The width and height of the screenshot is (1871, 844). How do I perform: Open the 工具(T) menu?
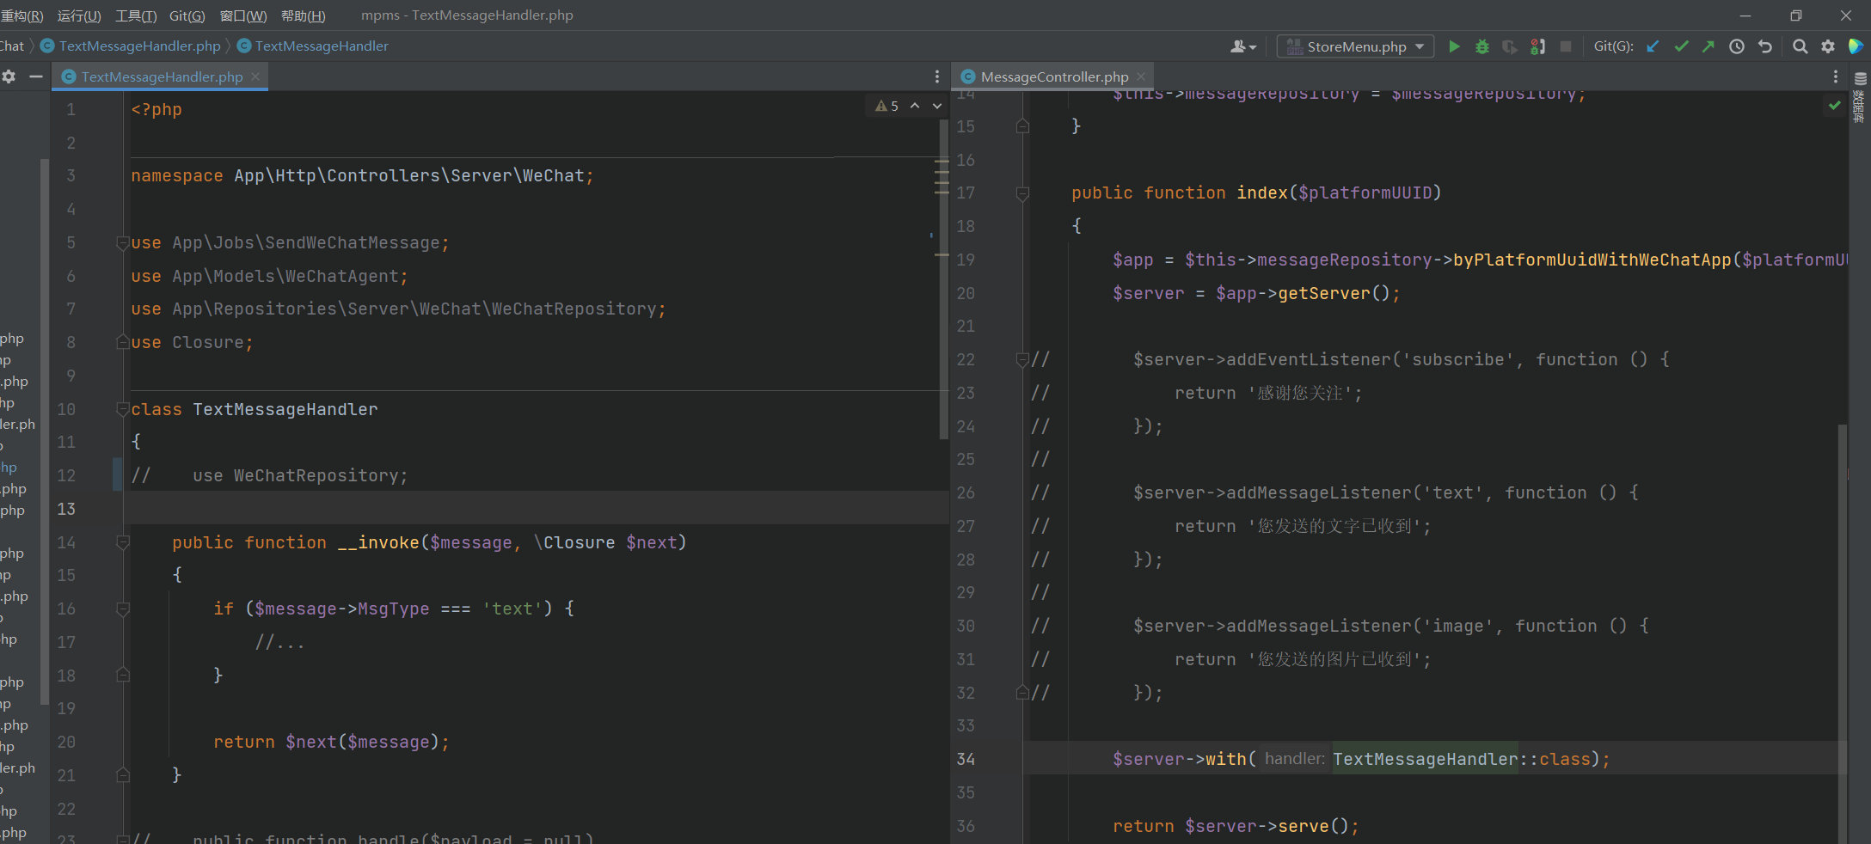136,15
